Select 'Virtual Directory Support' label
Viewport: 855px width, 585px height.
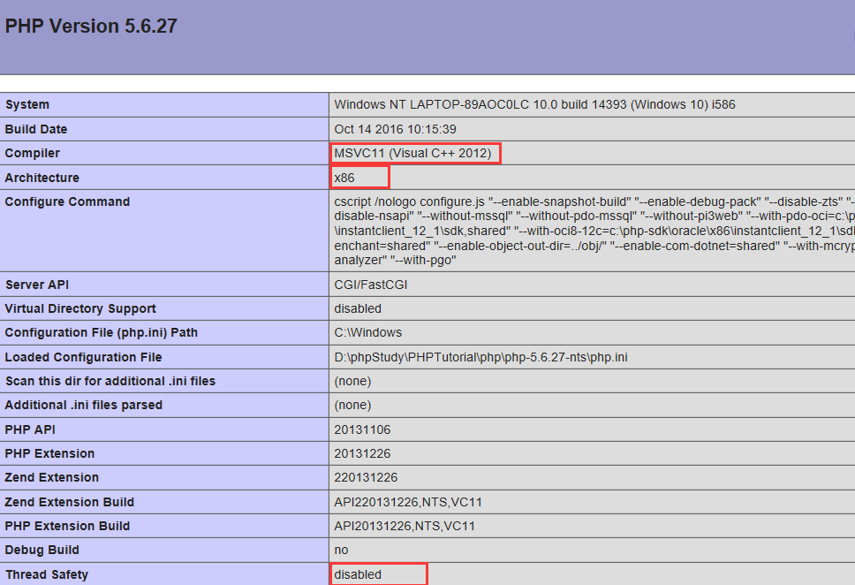point(80,309)
